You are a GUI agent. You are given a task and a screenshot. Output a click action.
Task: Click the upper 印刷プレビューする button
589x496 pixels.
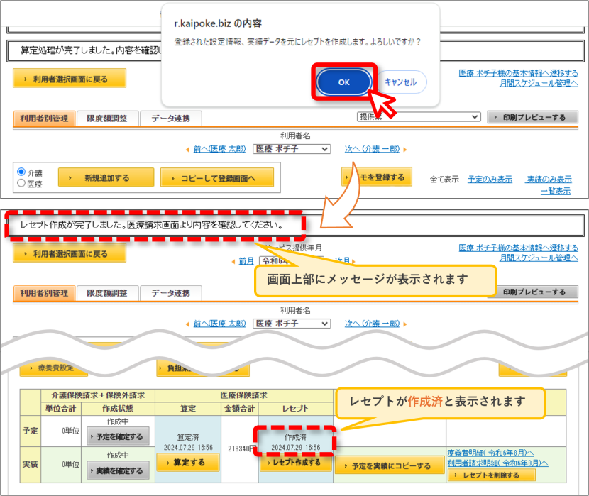533,117
